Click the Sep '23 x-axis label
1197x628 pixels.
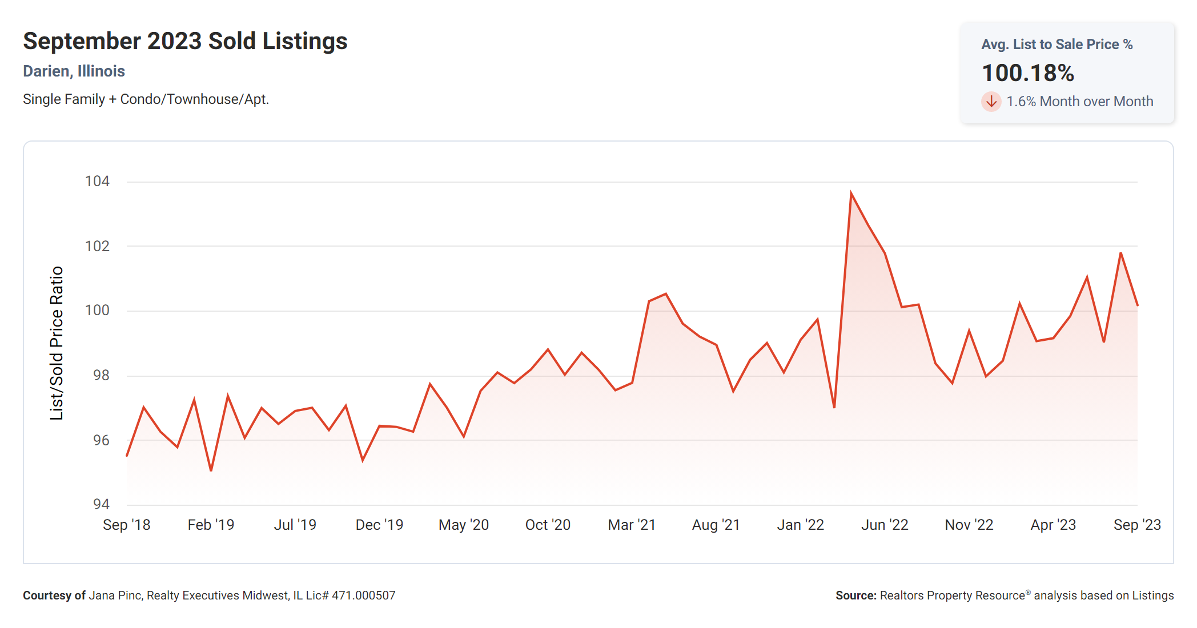tap(1137, 525)
